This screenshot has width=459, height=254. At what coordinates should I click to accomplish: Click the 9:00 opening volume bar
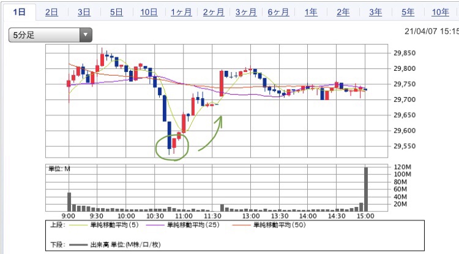pyautogui.click(x=69, y=201)
